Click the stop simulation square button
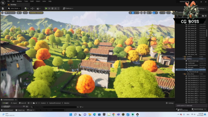 [x=52, y=8]
